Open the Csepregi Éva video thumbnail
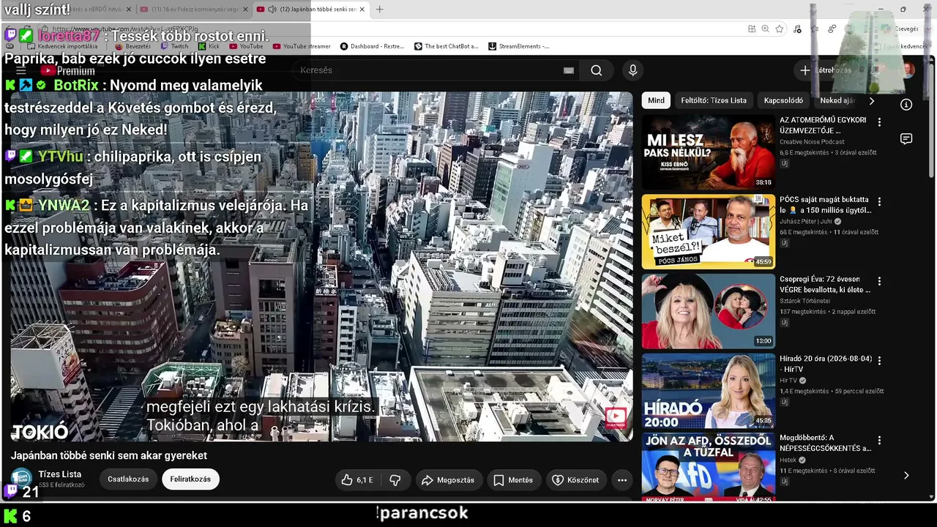This screenshot has height=527, width=937. click(x=709, y=312)
